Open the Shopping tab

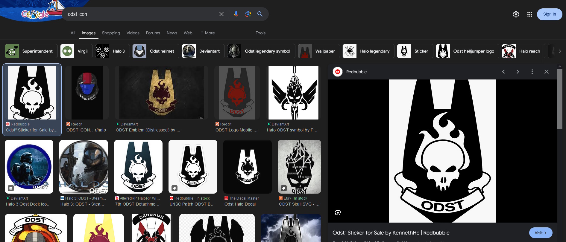111,33
